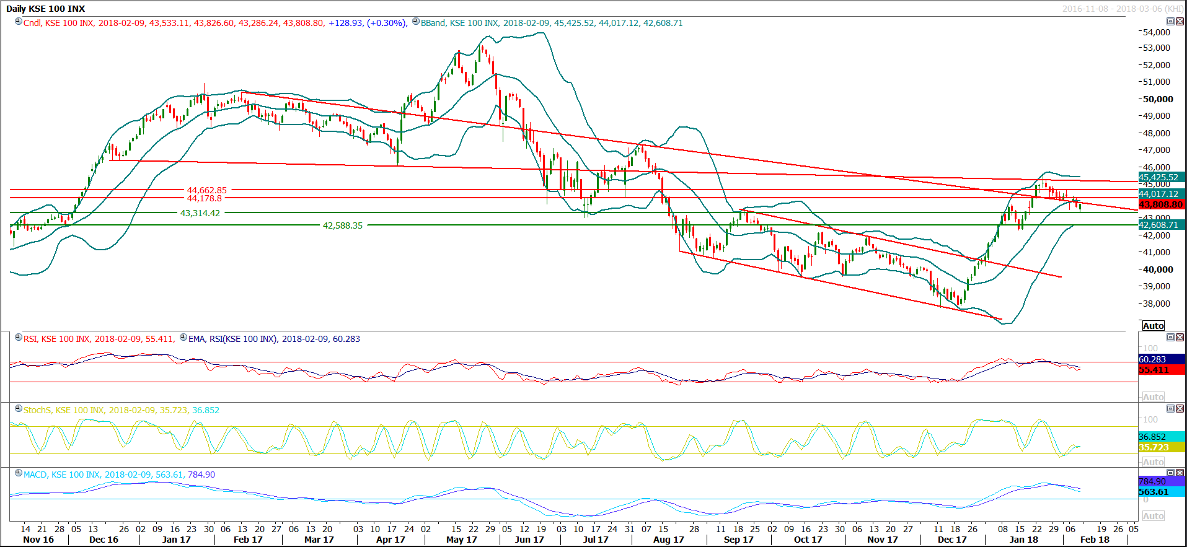The image size is (1187, 547).
Task: Toggle Auto scale on the StochS pane
Action: (1154, 462)
